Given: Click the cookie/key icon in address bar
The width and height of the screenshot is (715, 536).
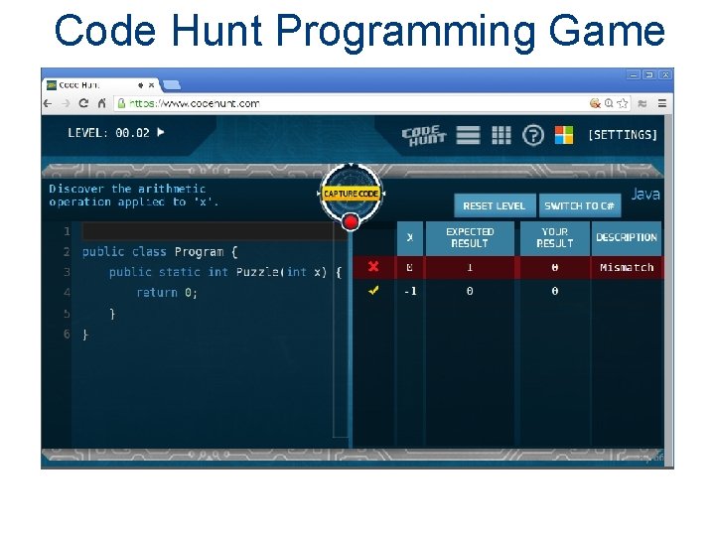Looking at the screenshot, I should coord(595,103).
